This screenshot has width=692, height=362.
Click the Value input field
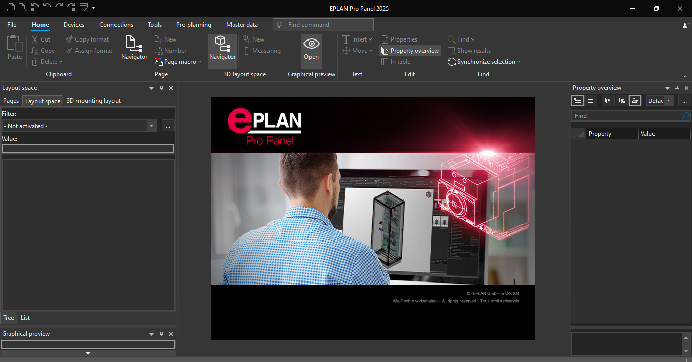[88, 148]
